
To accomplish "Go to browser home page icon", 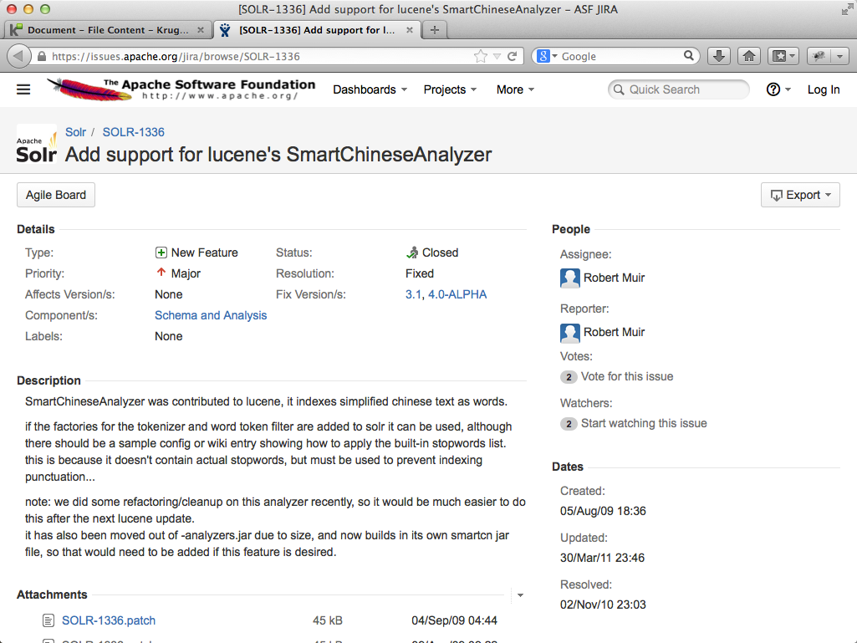I will tap(749, 56).
